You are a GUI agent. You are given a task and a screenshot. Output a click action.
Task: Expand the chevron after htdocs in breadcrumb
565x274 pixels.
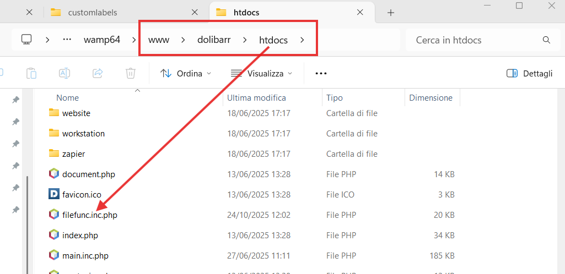302,40
